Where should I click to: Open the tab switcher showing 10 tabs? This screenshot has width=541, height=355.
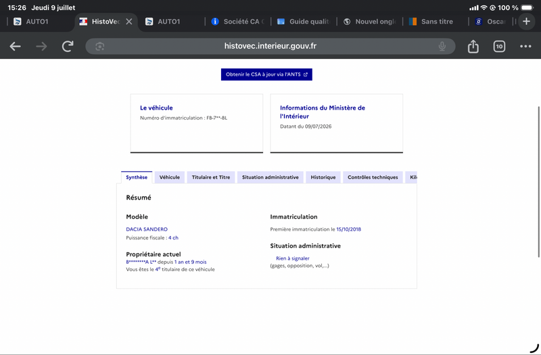(x=499, y=46)
